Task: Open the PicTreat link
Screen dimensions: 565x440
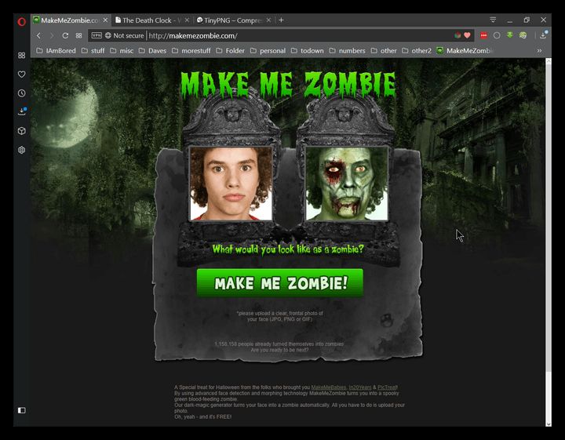Action: pos(387,387)
